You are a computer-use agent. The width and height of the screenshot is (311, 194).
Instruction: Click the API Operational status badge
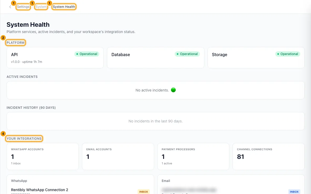[x=87, y=54]
